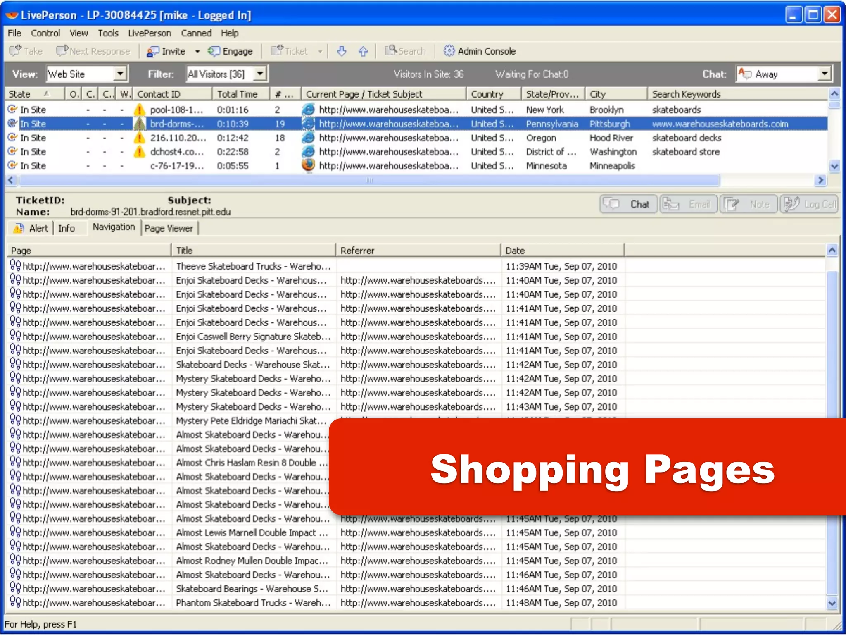Click visitor list vertical scroll down arrow
Image resolution: width=846 pixels, height=635 pixels.
tap(834, 166)
